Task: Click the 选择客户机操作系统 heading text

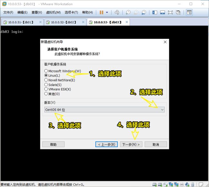Action: 62,49
